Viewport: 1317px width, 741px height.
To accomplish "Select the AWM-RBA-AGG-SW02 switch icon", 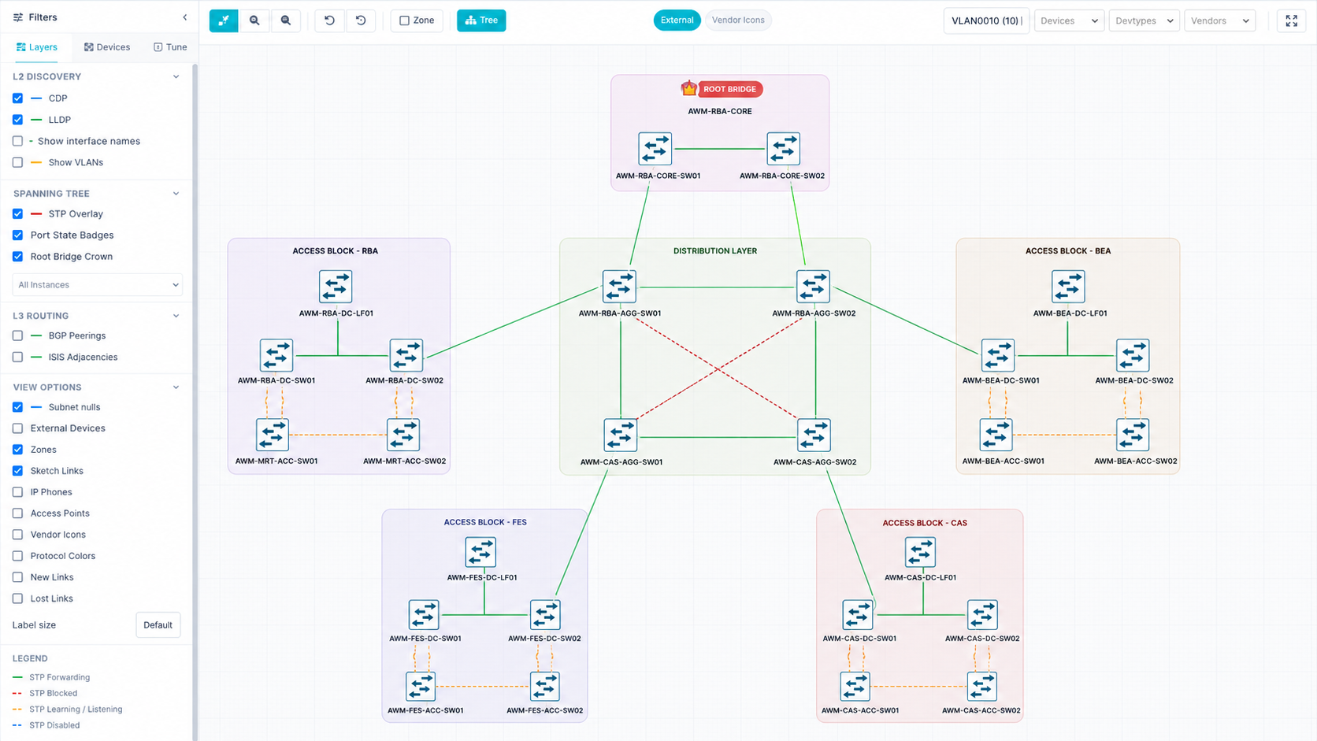I will pyautogui.click(x=813, y=287).
